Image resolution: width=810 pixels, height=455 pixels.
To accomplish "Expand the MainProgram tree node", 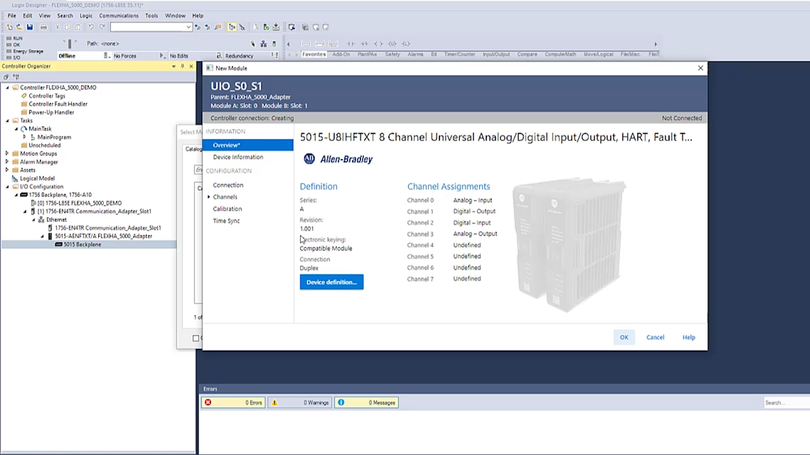I will click(x=25, y=137).
